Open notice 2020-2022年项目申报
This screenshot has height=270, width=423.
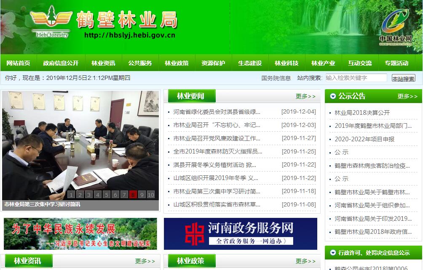[x=364, y=139]
